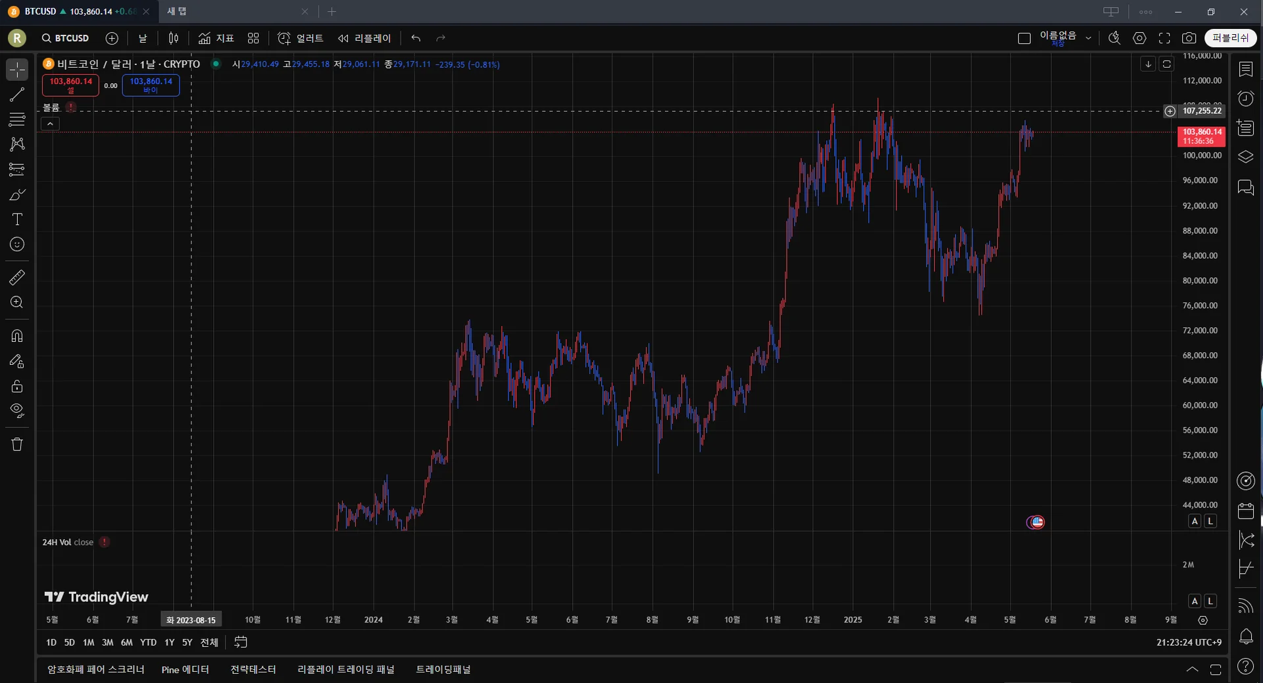Toggle log scale L button
The image size is (1263, 683).
tap(1210, 521)
